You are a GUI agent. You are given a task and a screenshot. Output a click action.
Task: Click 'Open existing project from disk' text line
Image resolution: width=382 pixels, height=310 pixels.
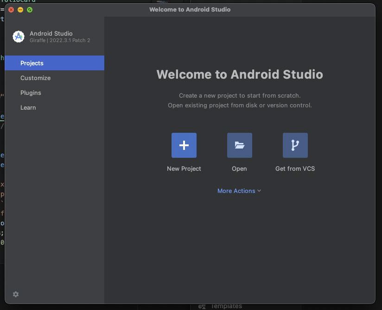tap(240, 105)
